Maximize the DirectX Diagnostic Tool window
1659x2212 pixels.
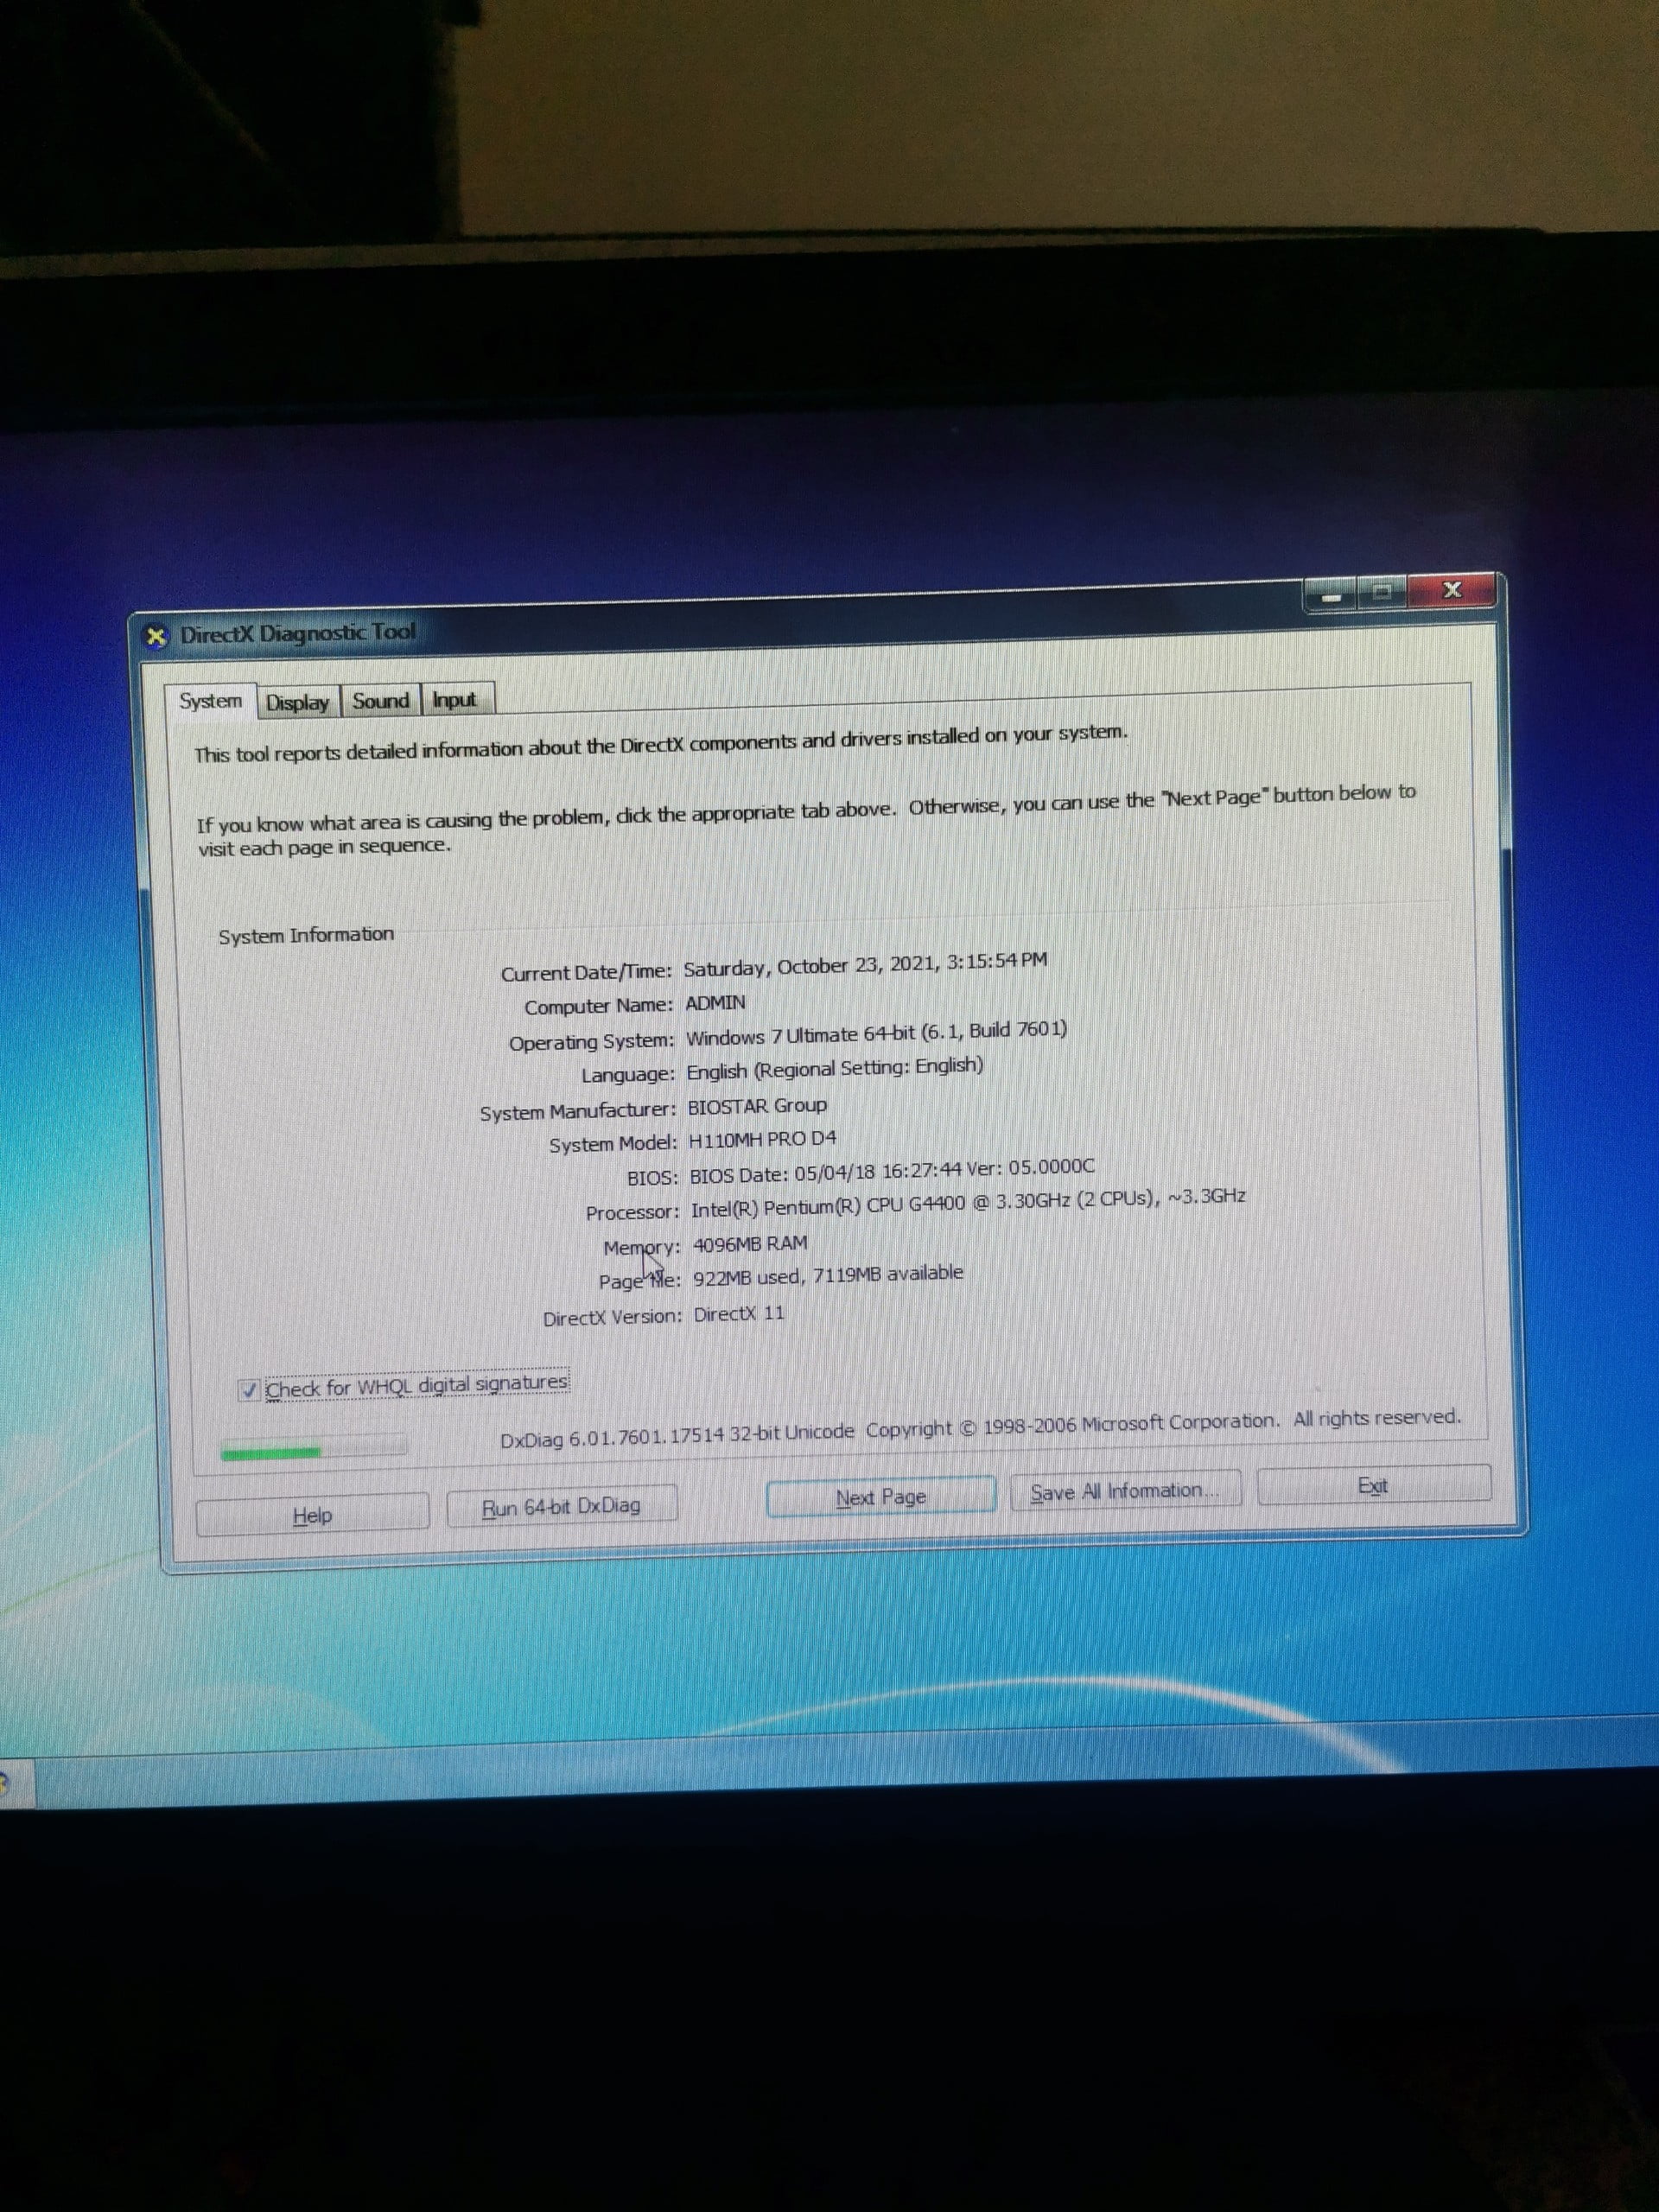tap(1382, 593)
